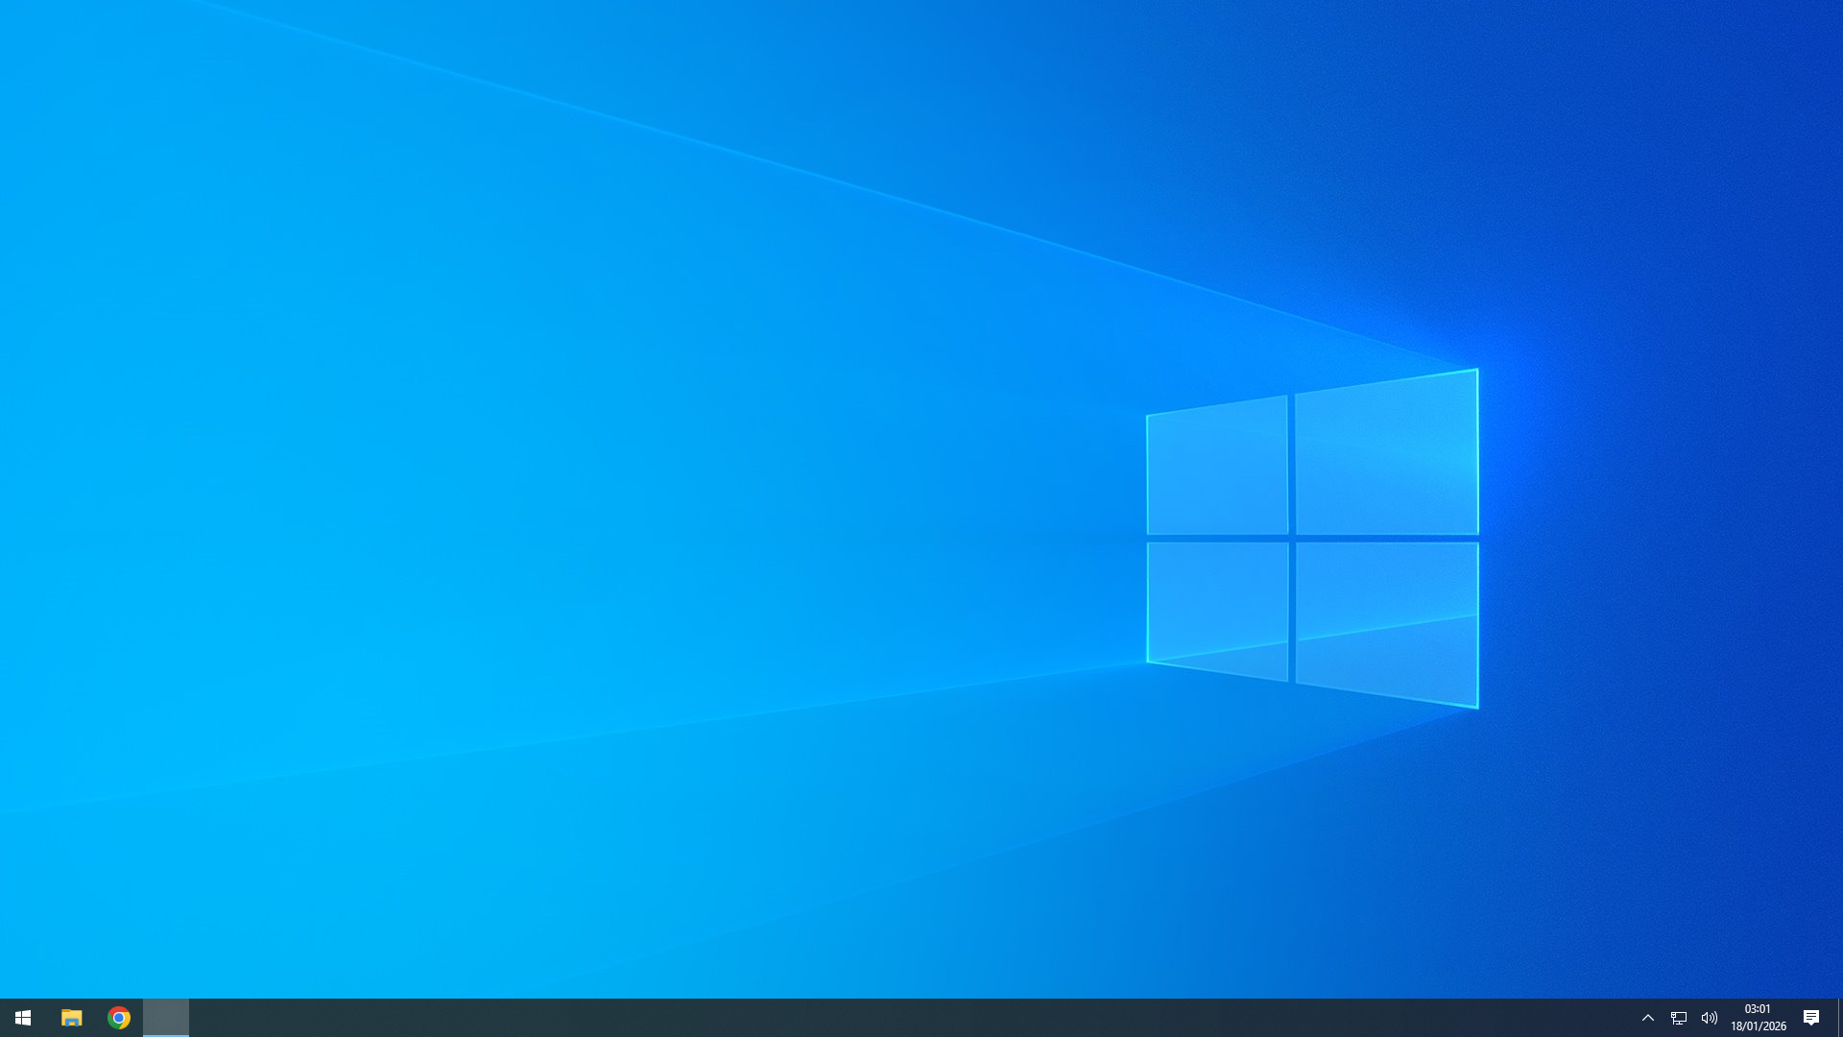
Task: Open the Action Center notifications icon
Action: [x=1811, y=1018]
